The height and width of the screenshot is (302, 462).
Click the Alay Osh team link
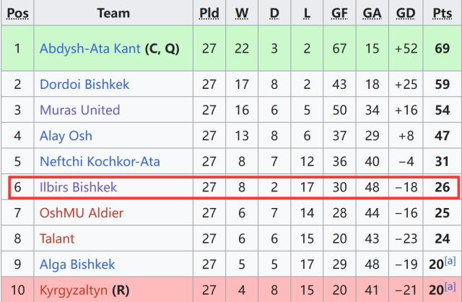pyautogui.click(x=66, y=136)
